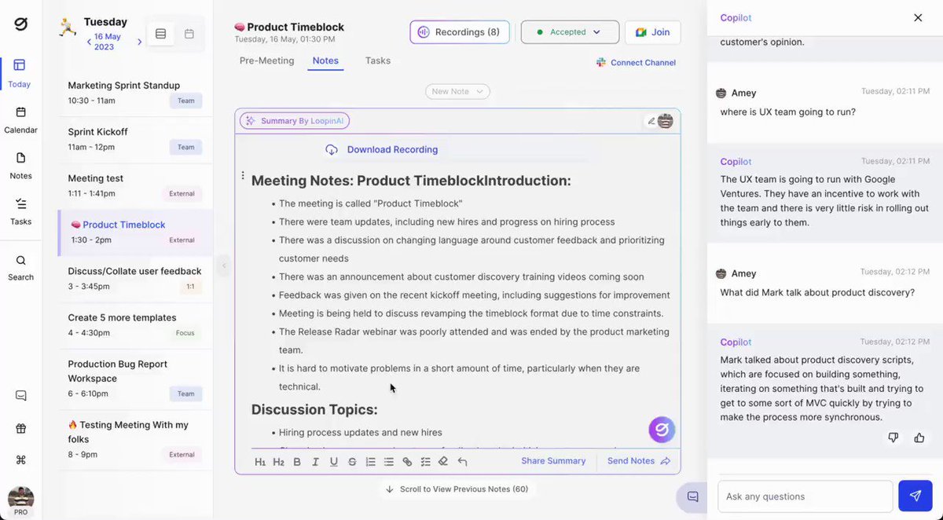943x520 pixels.
Task: Send the Copilot question
Action: 915,496
